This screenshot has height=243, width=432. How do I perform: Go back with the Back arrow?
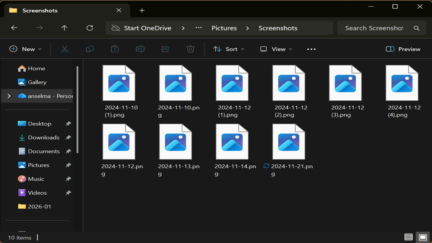point(14,28)
